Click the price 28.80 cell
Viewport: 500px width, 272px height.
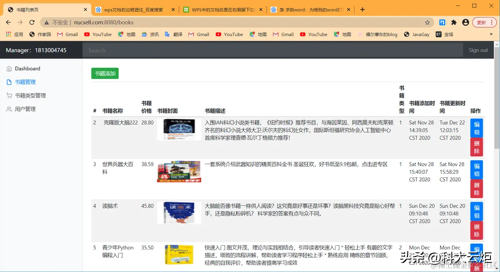[147, 123]
